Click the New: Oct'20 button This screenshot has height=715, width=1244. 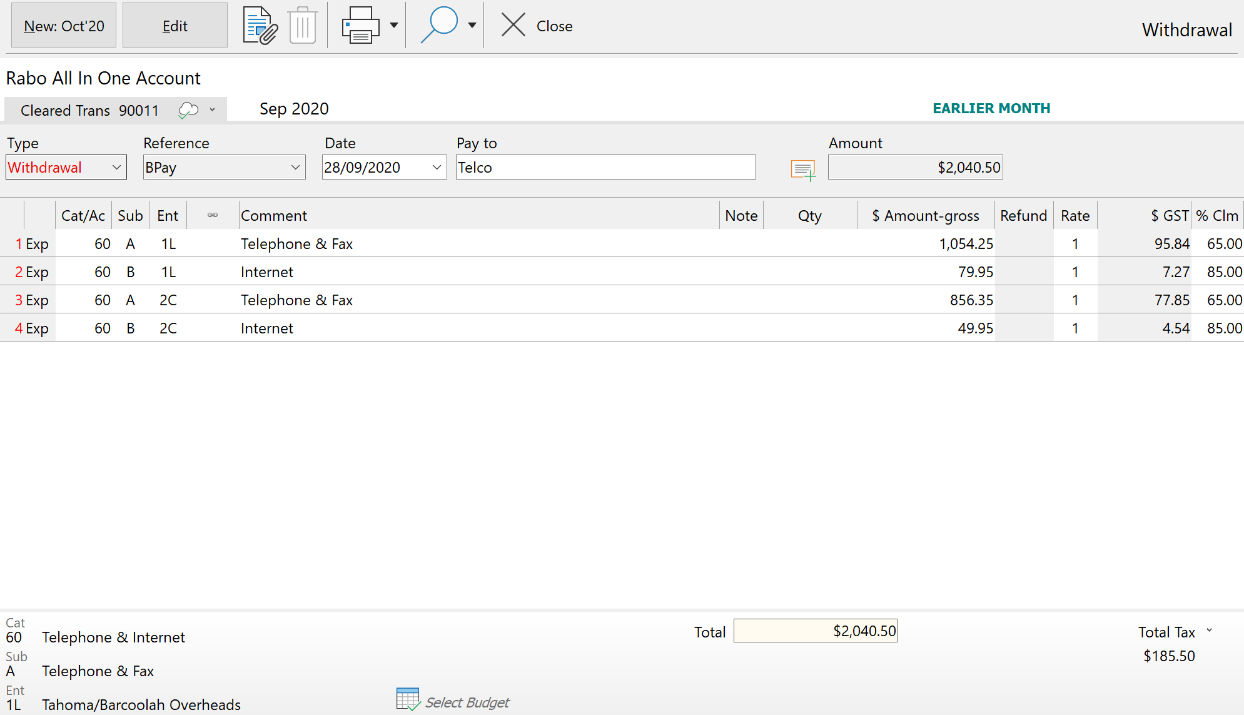point(64,26)
